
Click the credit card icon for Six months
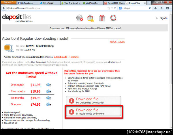point(48,98)
